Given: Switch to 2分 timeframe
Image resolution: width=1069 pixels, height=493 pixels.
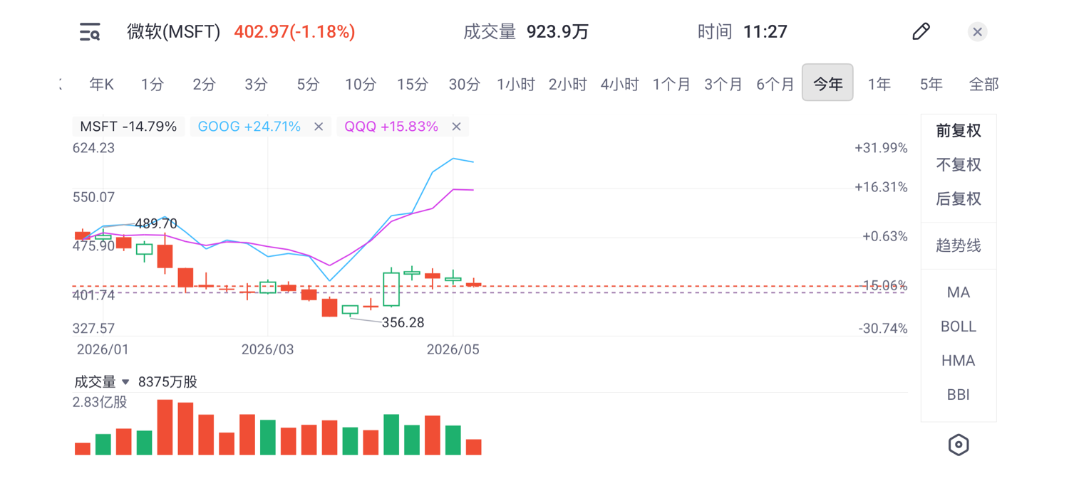Looking at the screenshot, I should [x=204, y=84].
